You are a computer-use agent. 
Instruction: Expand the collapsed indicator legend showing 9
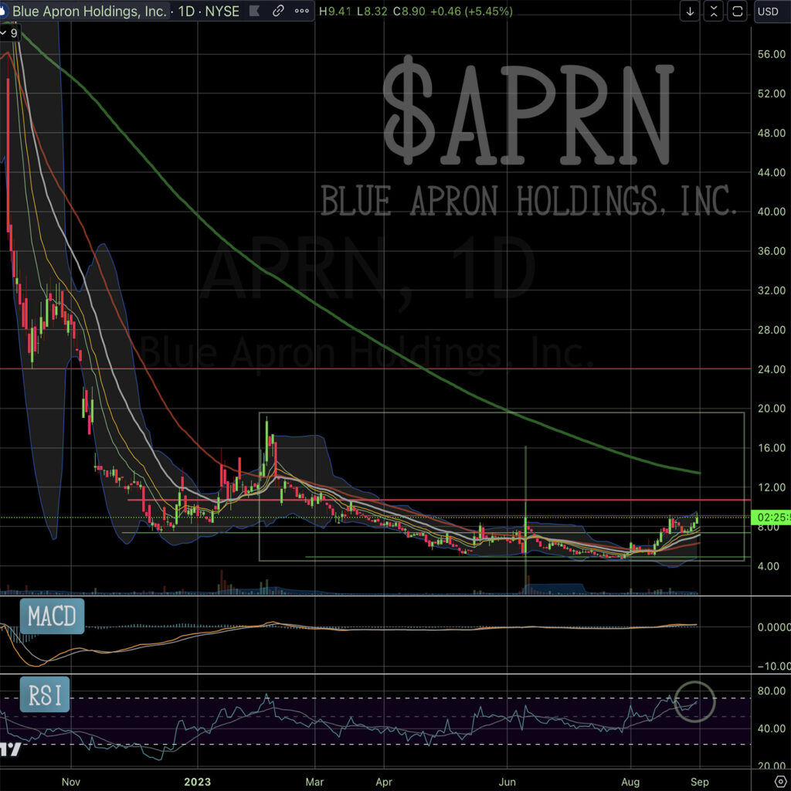coord(9,33)
